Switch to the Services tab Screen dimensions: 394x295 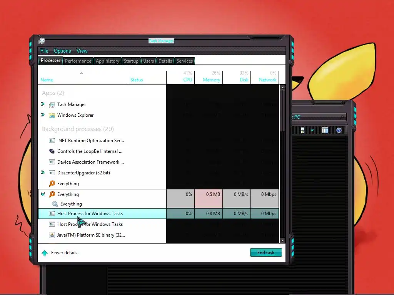tap(185, 61)
